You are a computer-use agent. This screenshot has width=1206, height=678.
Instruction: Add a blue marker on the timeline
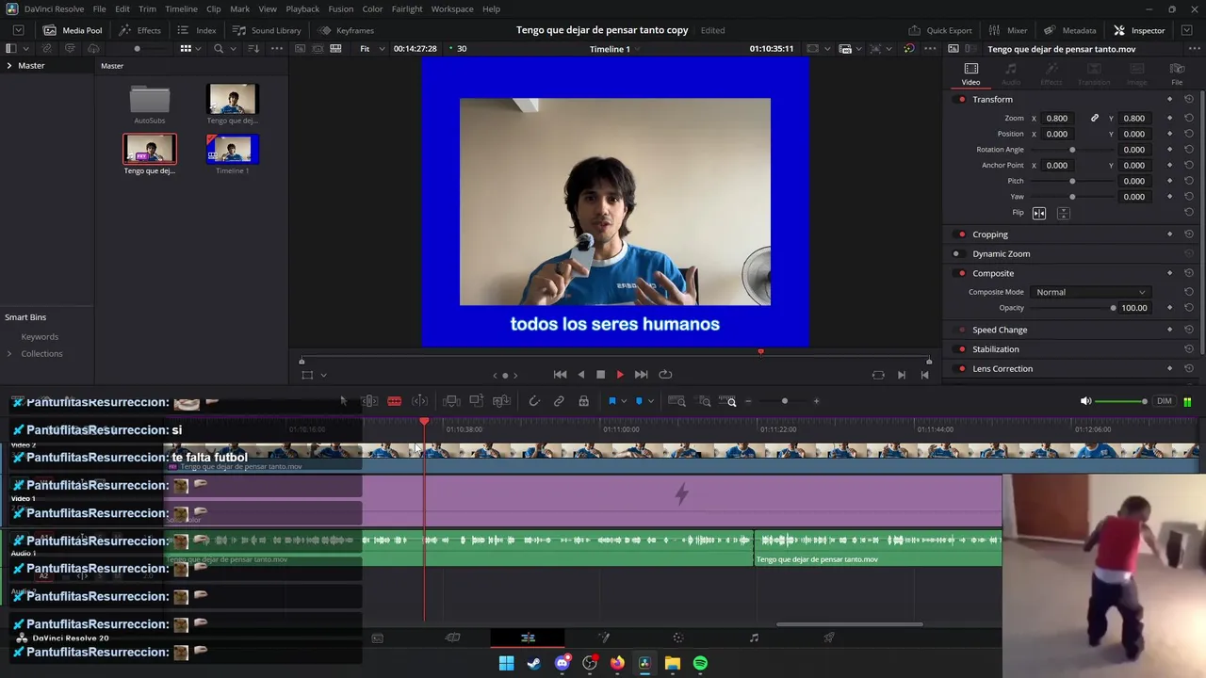tap(639, 401)
